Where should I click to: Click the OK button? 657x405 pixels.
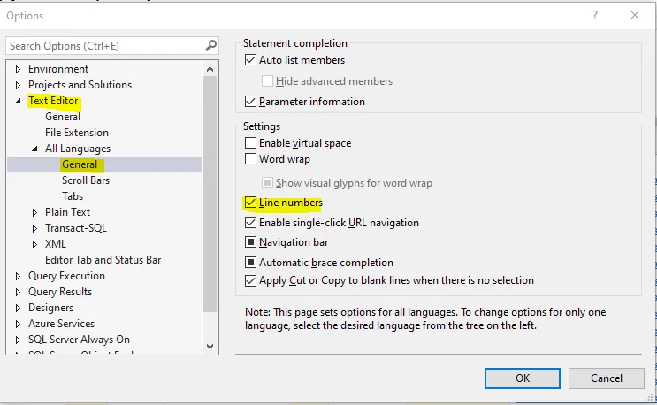click(522, 378)
